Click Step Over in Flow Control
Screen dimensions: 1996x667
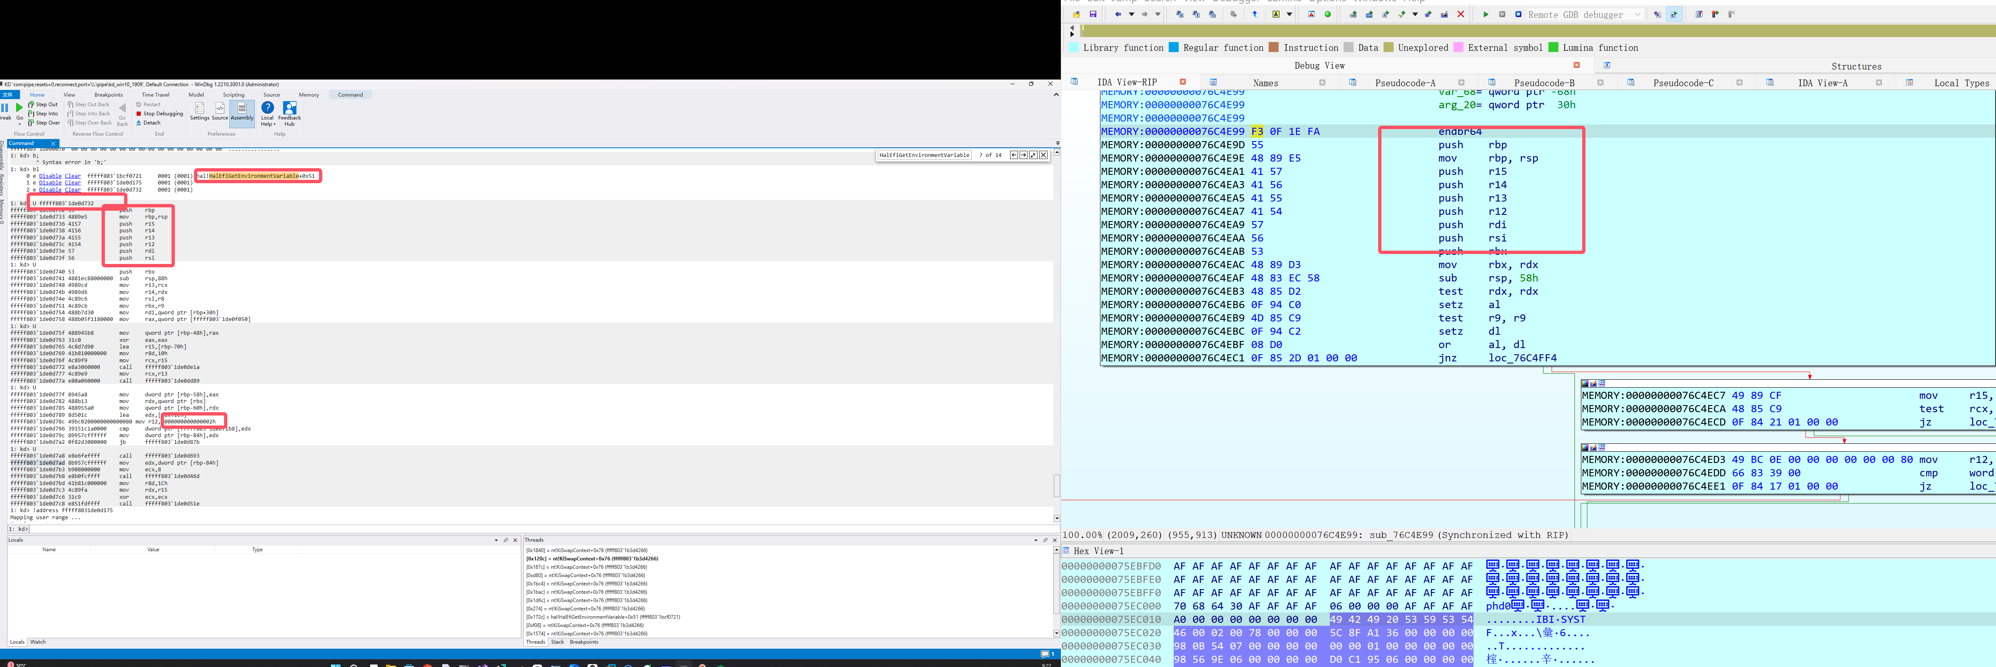pos(43,123)
